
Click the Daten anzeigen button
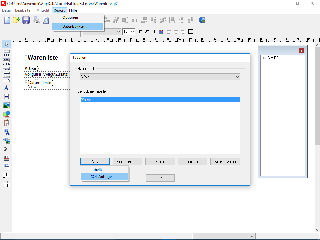click(225, 162)
